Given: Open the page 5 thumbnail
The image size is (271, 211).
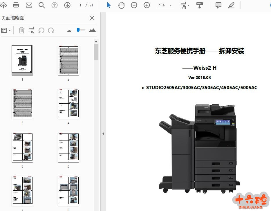Looking at the screenshot, I should click(22, 147).
